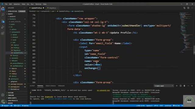
Task: Click the keywords link in terminal
Action: [x=49, y=97]
